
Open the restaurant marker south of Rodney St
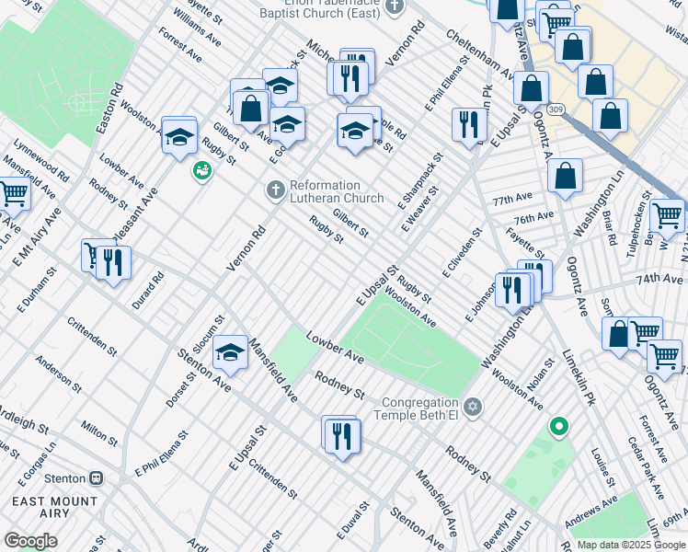(x=341, y=435)
